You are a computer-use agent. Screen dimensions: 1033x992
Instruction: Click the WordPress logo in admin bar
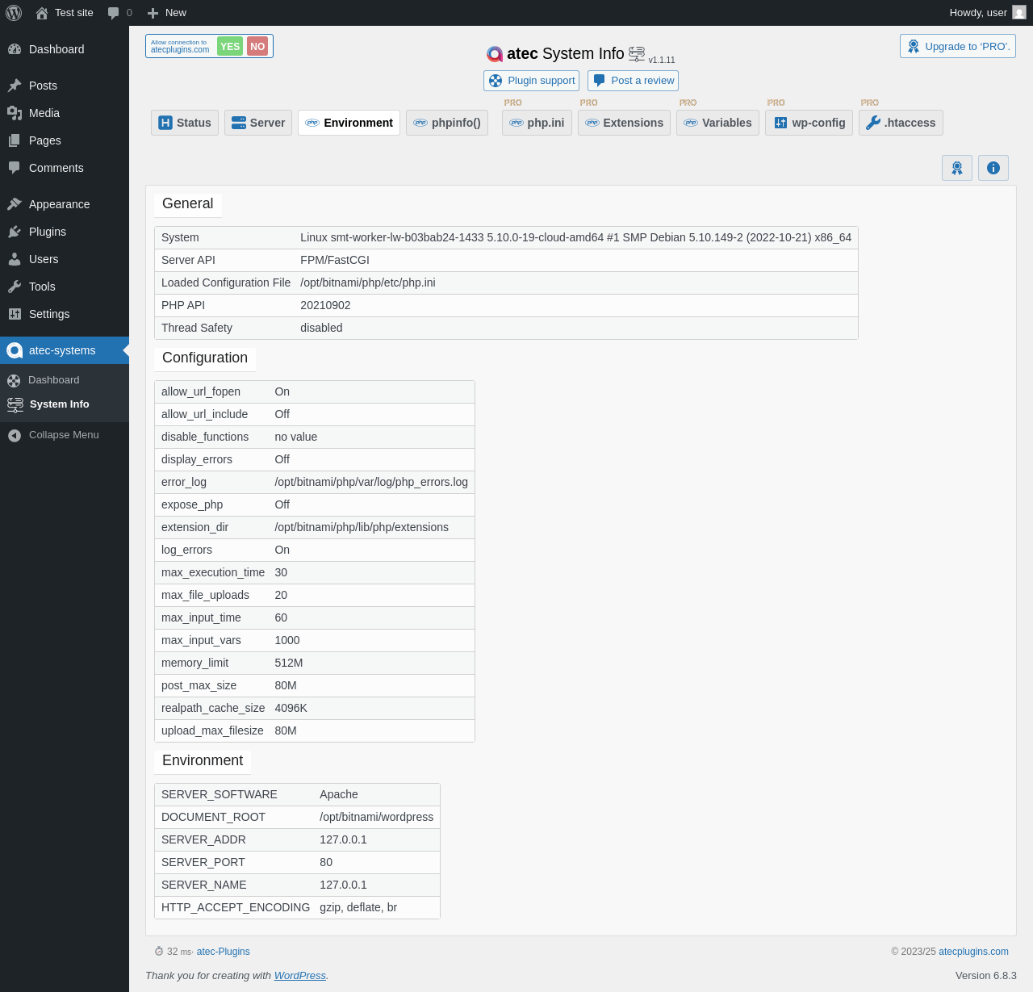click(14, 13)
